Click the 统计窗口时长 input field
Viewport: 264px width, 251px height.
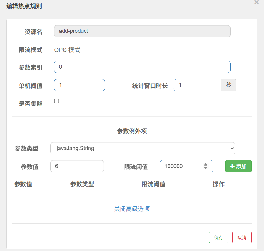coord(197,85)
